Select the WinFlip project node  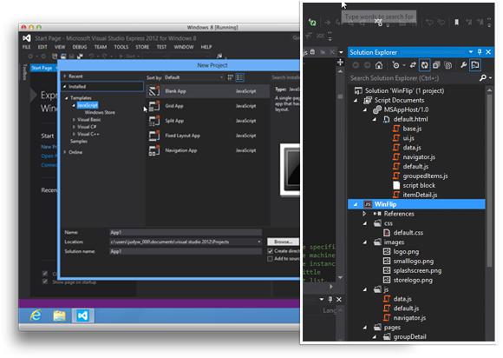click(x=416, y=204)
